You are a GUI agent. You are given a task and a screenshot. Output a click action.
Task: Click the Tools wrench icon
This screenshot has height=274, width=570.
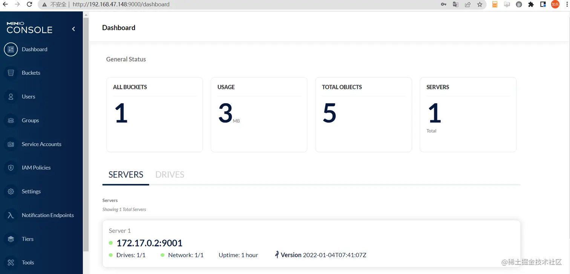point(11,263)
